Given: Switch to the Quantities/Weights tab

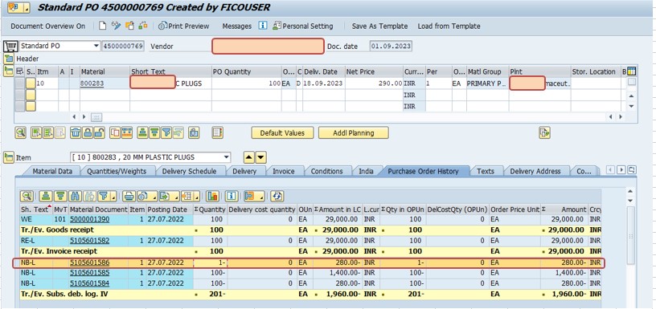Looking at the screenshot, I should tap(117, 171).
